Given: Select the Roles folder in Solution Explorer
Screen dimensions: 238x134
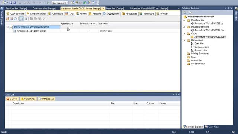Looking at the screenshot, I should coord(193,57).
